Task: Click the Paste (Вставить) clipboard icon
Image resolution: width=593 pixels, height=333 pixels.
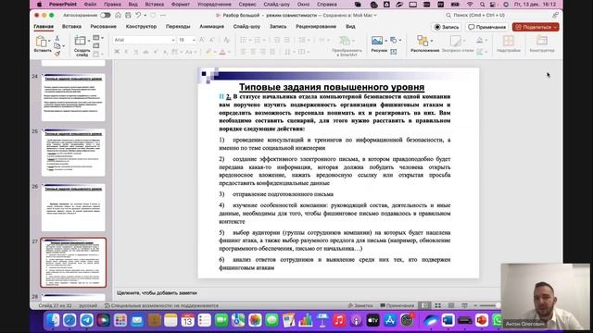Action: (x=41, y=42)
